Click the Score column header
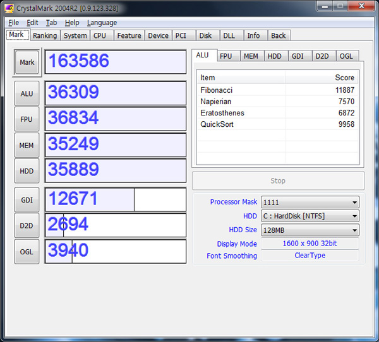Viewport: 379px width, 342px height. (322, 78)
